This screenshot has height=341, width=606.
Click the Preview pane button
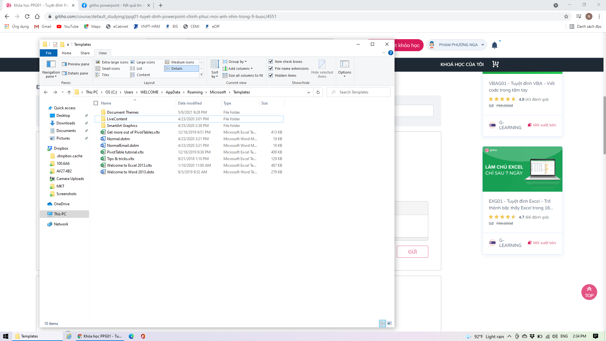tap(75, 64)
